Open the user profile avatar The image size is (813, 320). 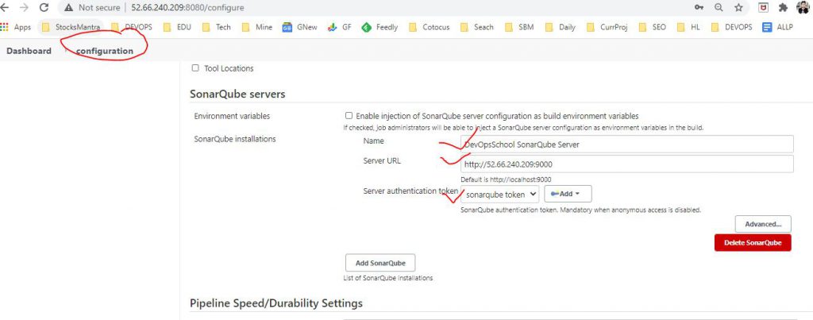pyautogui.click(x=804, y=7)
